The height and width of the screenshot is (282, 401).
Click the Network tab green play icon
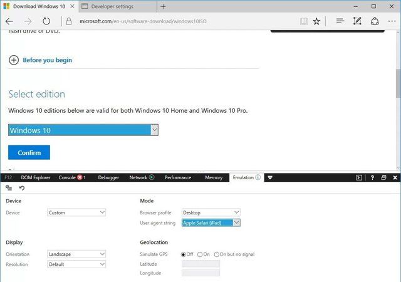tap(152, 177)
